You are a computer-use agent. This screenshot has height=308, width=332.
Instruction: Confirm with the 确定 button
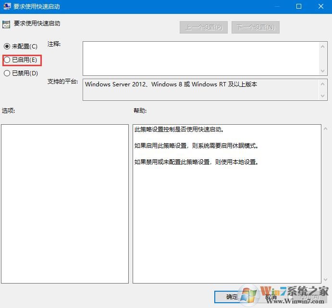point(232,297)
